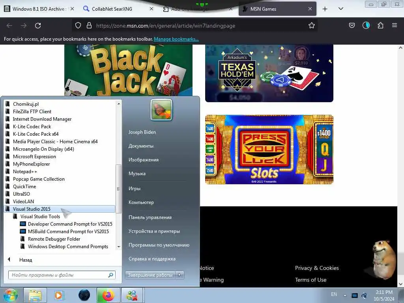
Task: Open Панель управления
Action: click(x=150, y=217)
